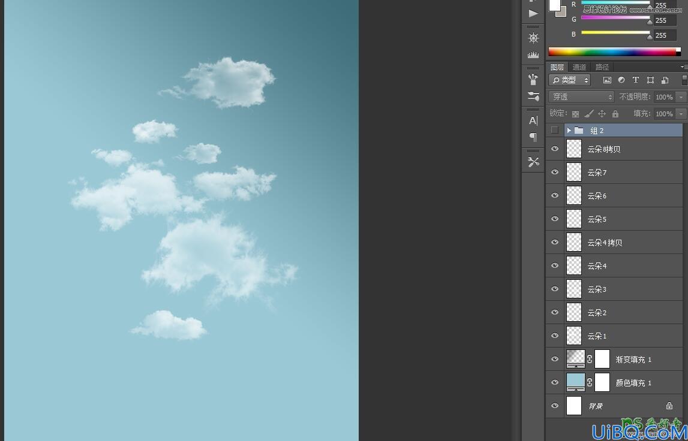Screen dimensions: 688x441
Task: Click link icon on 颜色填充 1 layer
Action: [x=589, y=382]
